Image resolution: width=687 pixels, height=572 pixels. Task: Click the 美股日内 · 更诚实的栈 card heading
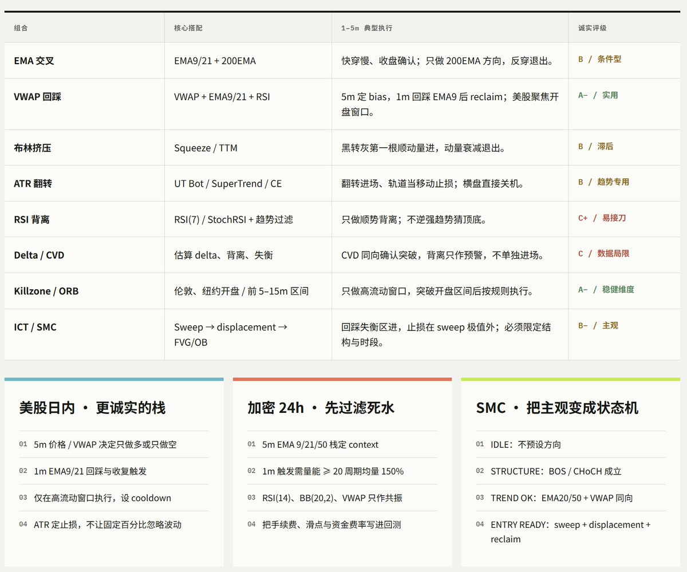[92, 408]
